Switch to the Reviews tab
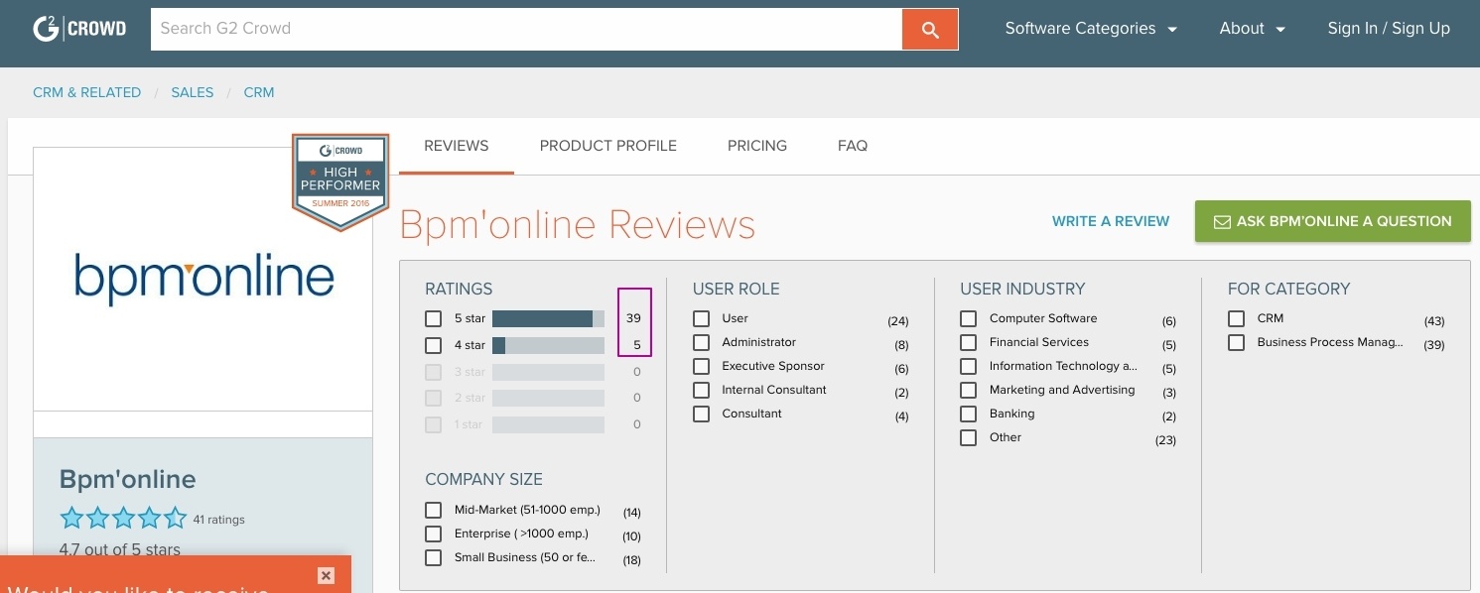This screenshot has height=593, width=1480. click(457, 146)
